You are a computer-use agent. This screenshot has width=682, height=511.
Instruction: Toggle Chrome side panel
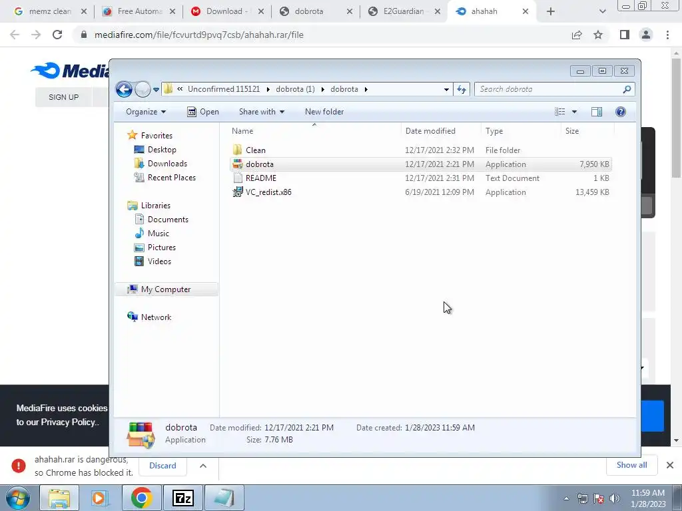pos(625,35)
